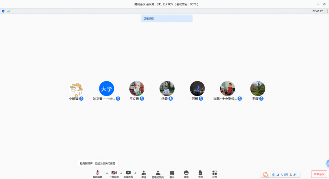Open the 文档 documents panel
329x179 pixels.
point(200,174)
